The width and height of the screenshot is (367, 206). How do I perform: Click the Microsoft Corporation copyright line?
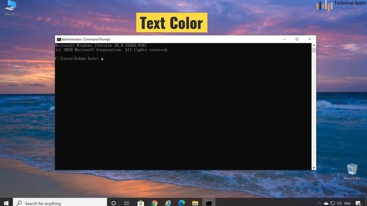tap(112, 50)
